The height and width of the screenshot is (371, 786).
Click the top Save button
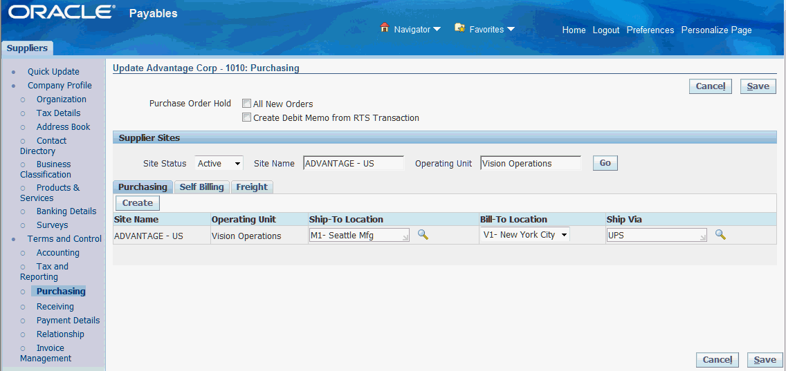[x=758, y=86]
